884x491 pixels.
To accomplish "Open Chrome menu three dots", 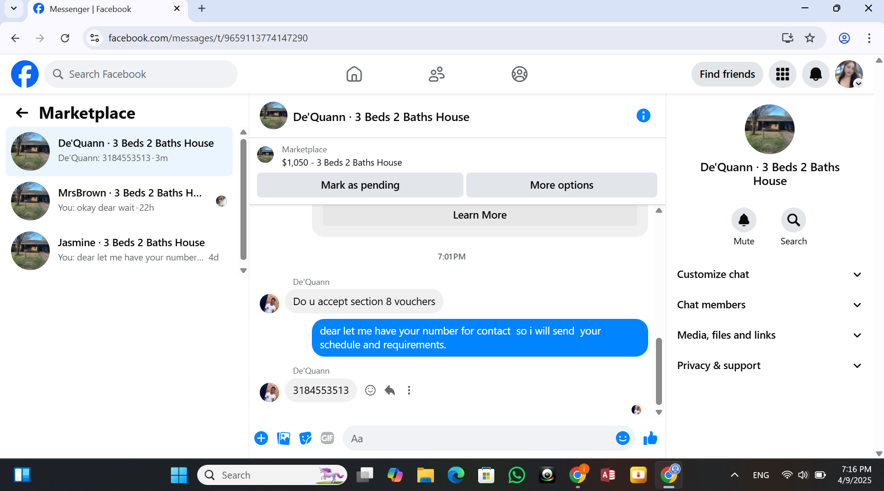I will pos(869,38).
